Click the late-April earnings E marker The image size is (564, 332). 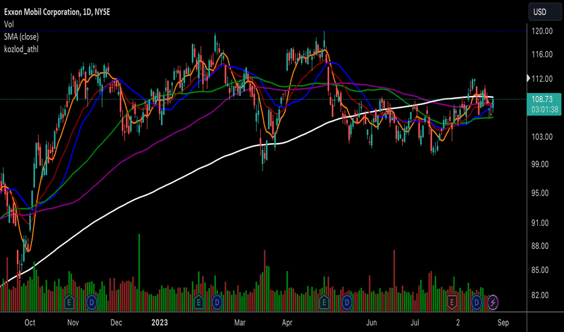(x=324, y=302)
